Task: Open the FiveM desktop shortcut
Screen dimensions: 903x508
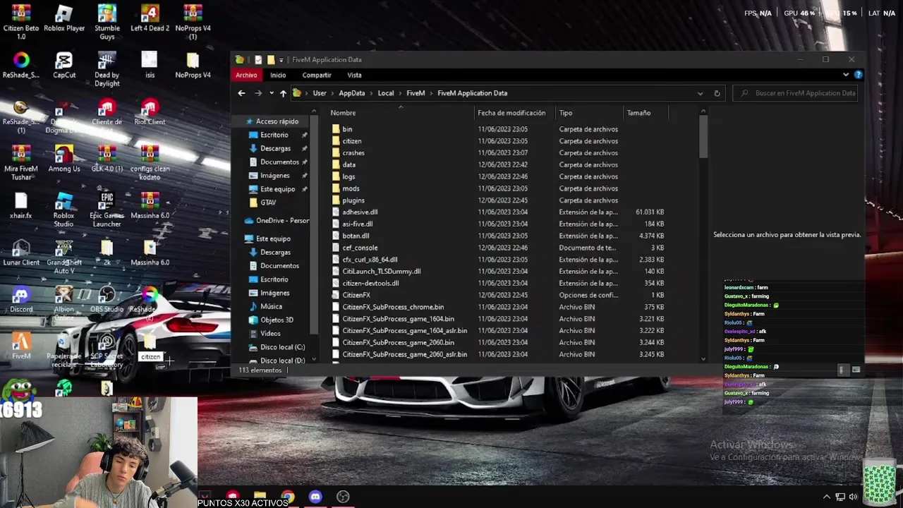Action: pyautogui.click(x=21, y=346)
